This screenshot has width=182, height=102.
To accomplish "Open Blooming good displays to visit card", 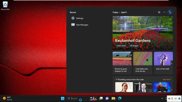I will [122, 63].
